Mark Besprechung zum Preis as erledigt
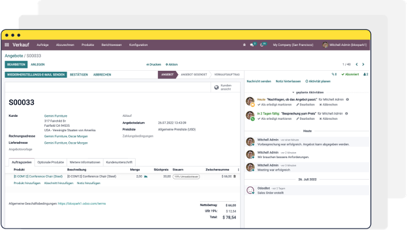This screenshot has height=230, width=407. pyautogui.click(x=274, y=119)
